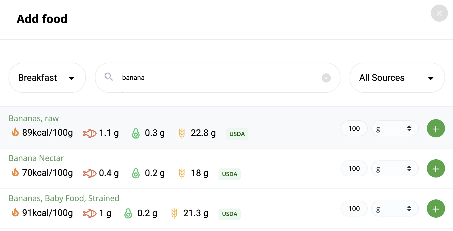Click the protein fish icon for Banana Nectar
Image resolution: width=453 pixels, height=231 pixels.
tap(90, 173)
